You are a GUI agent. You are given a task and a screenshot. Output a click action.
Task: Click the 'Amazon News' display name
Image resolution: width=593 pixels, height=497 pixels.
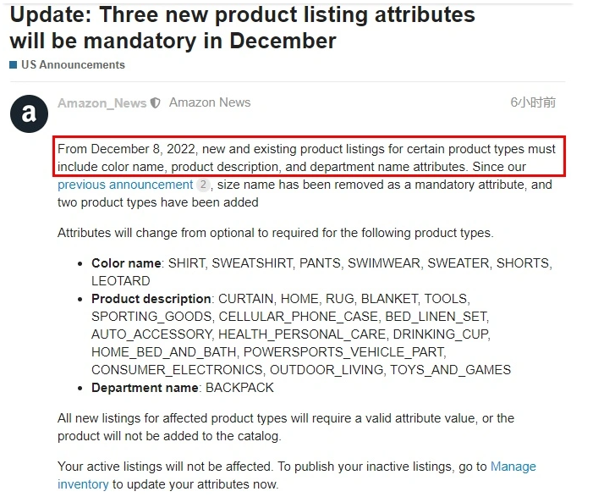click(x=210, y=102)
